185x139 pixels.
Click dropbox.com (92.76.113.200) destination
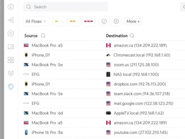point(140,84)
